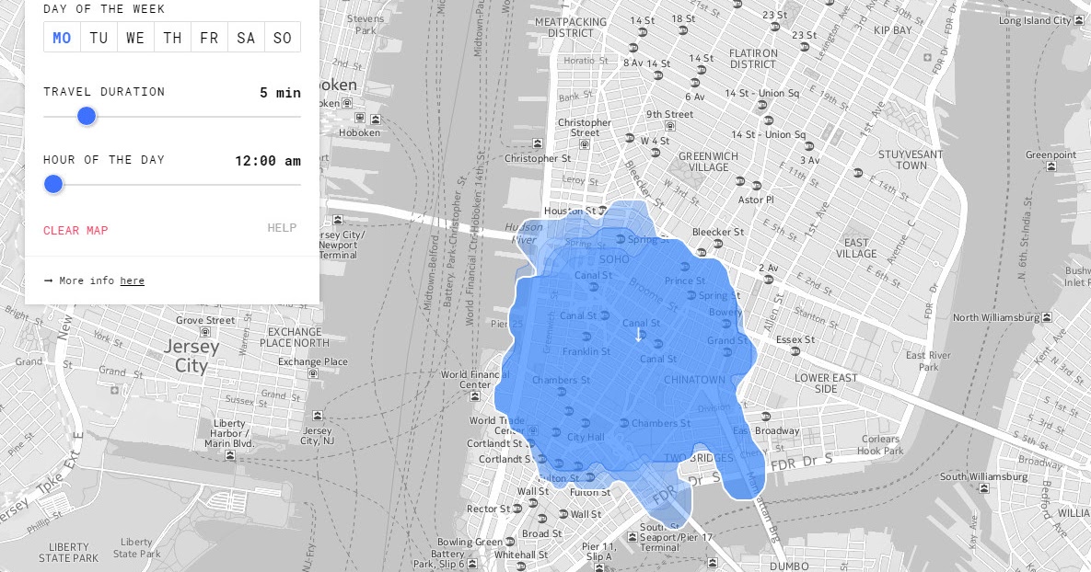Click the Spring St subway station marker

(x=621, y=239)
